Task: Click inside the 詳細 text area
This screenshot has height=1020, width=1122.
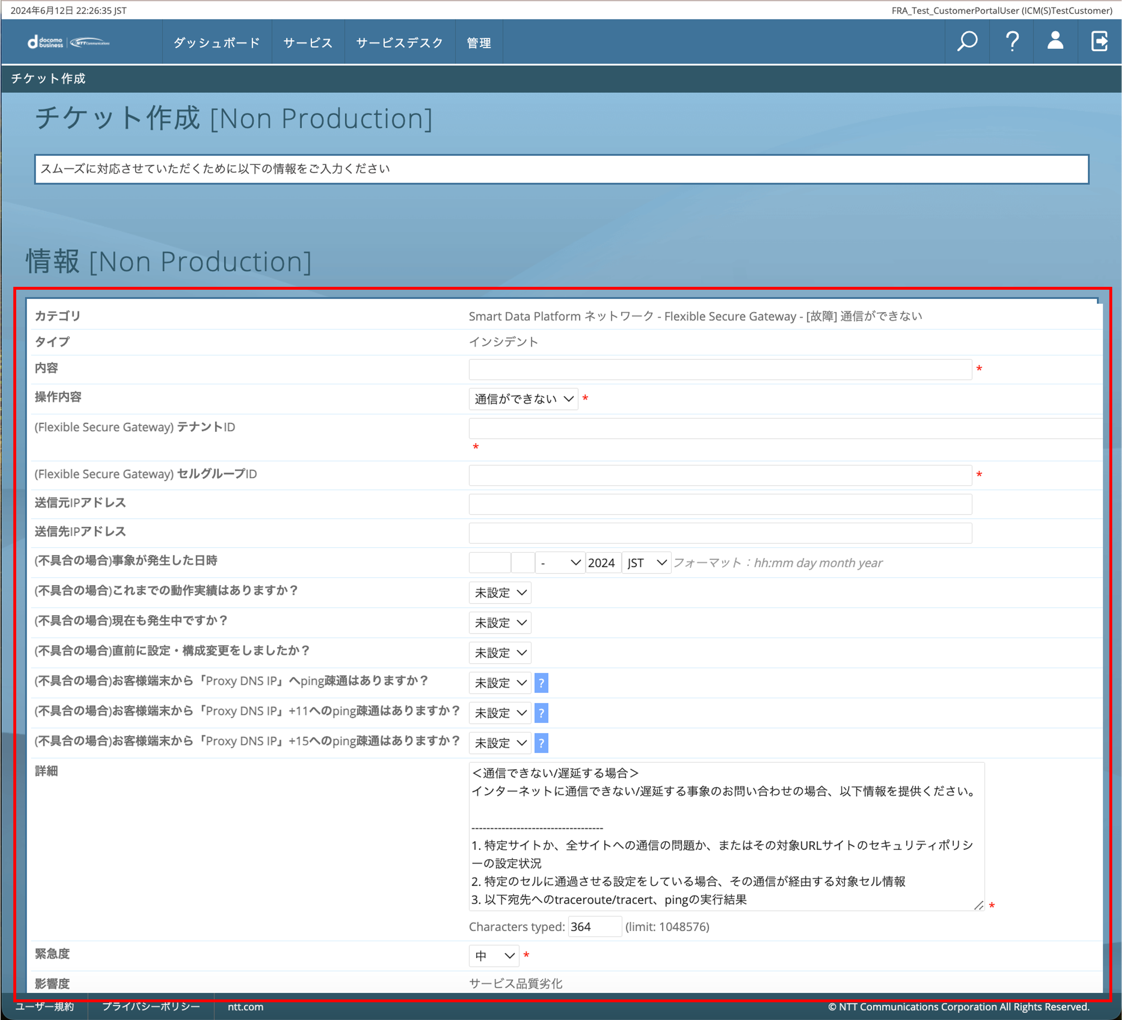Action: [726, 836]
